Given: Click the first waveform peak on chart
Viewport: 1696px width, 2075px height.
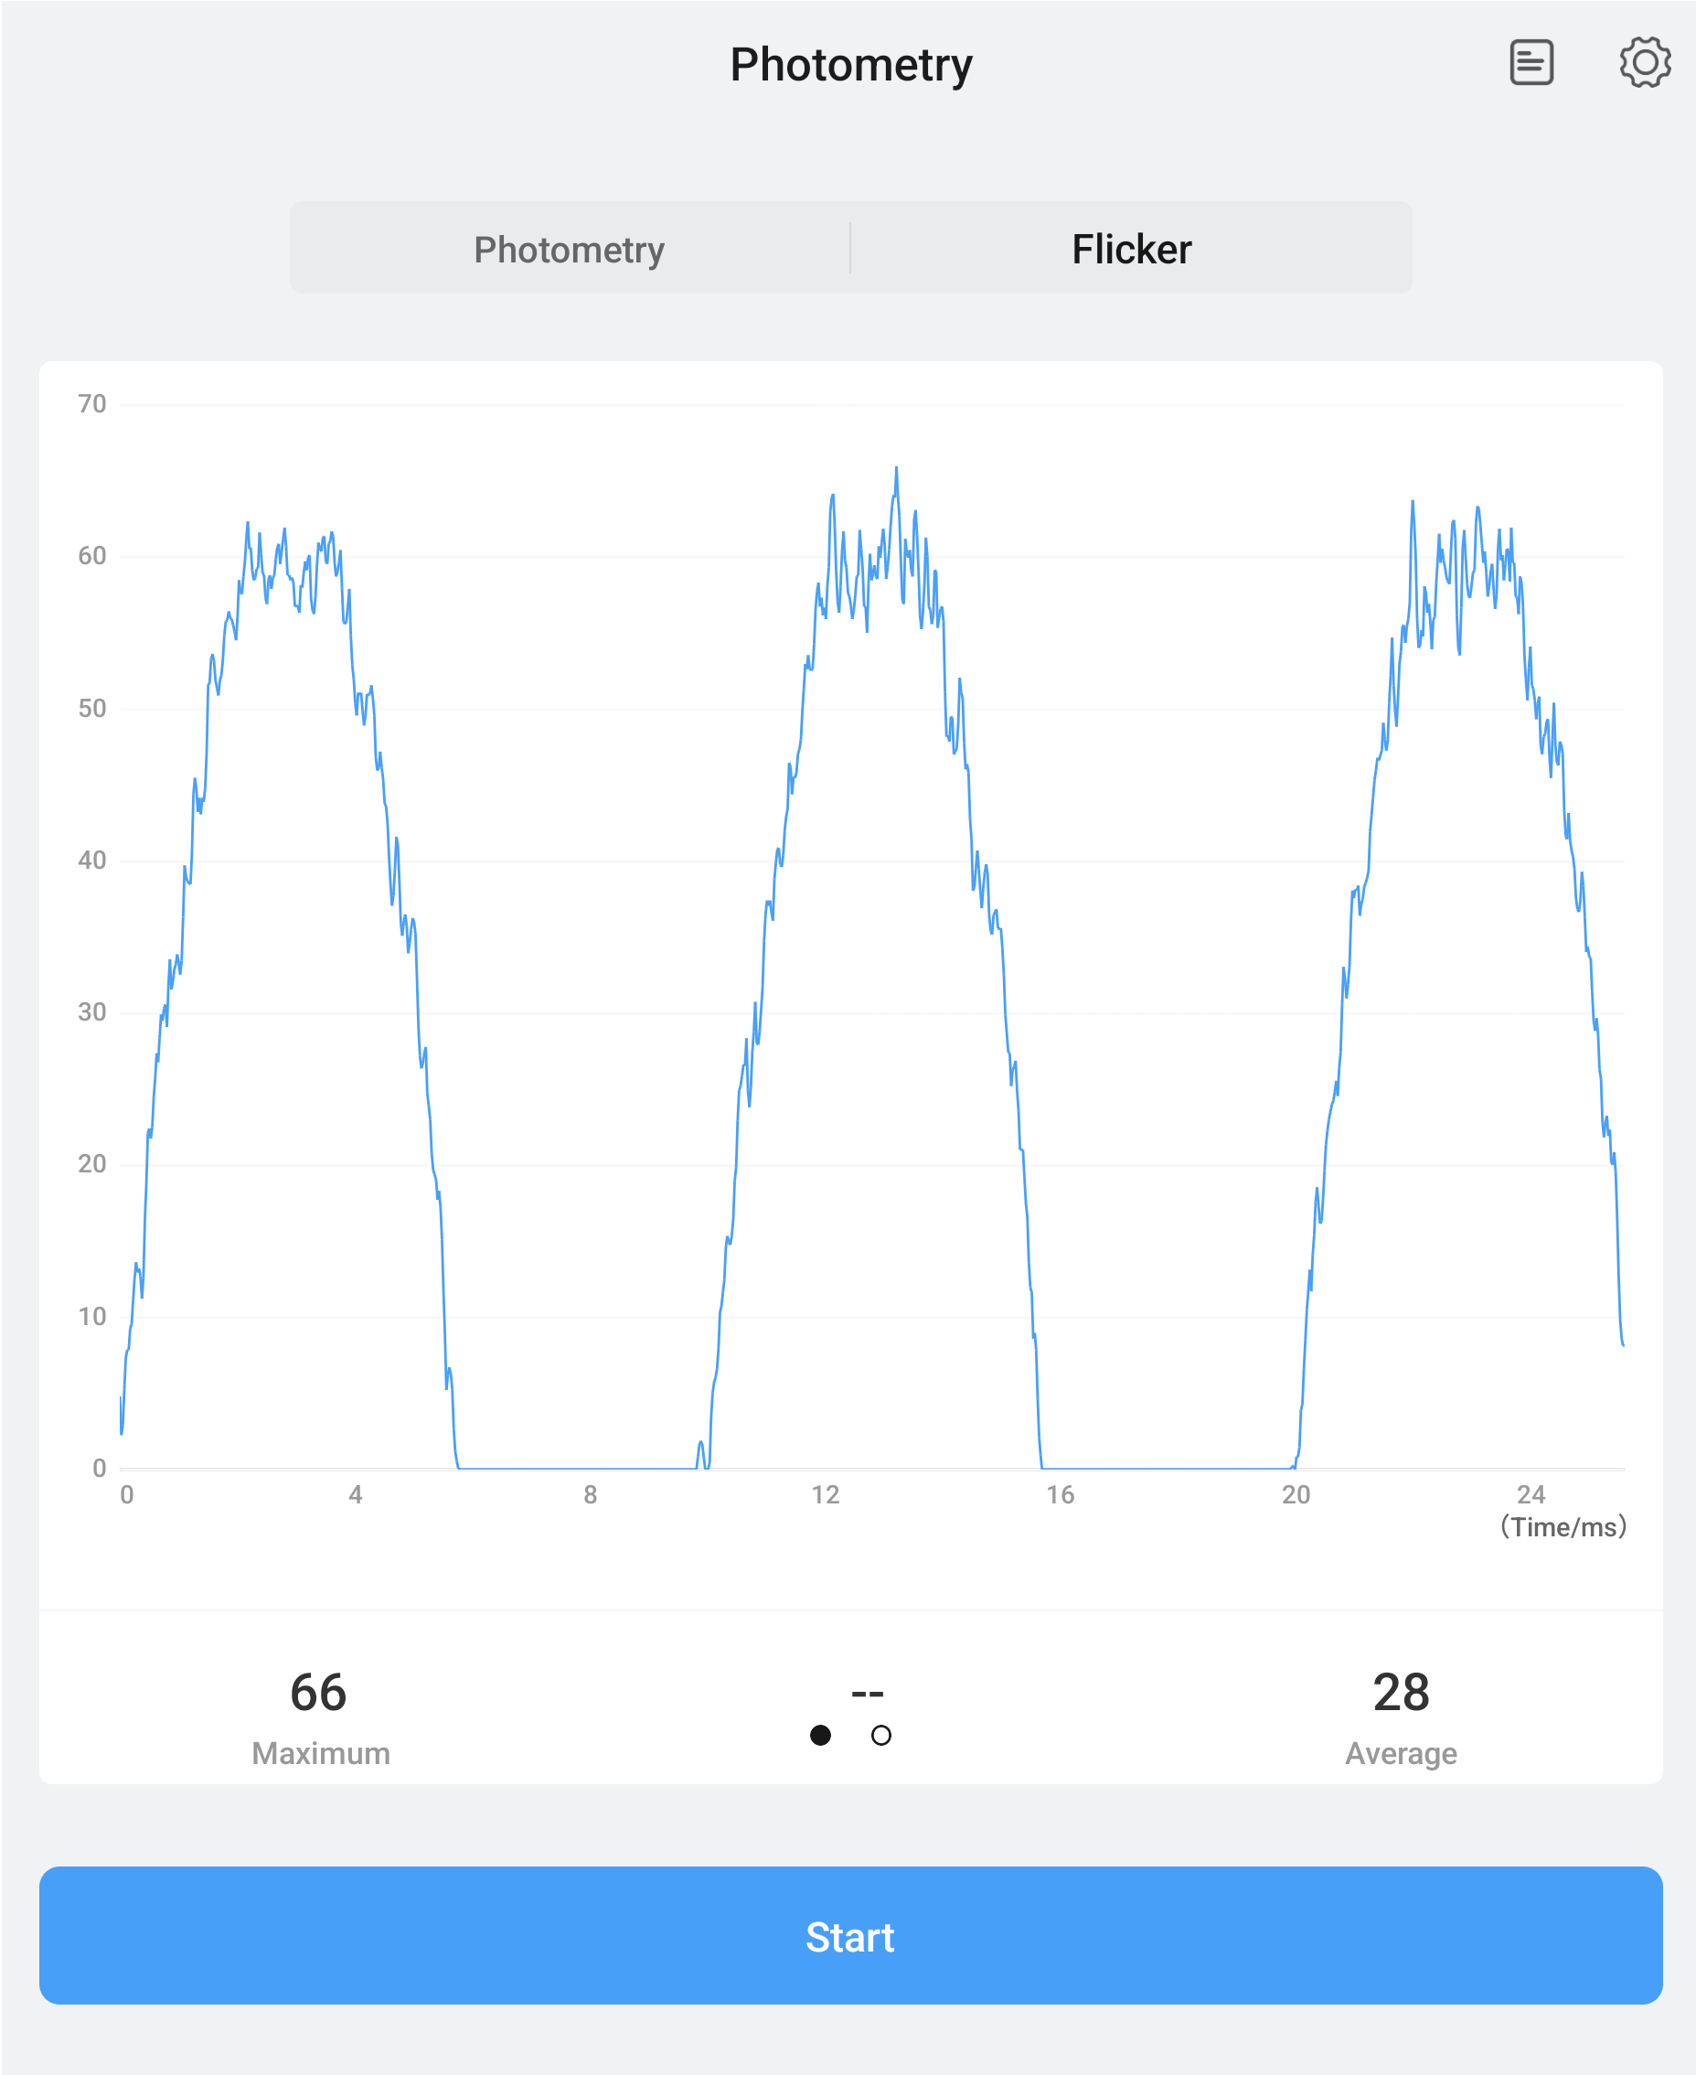Looking at the screenshot, I should (x=247, y=525).
